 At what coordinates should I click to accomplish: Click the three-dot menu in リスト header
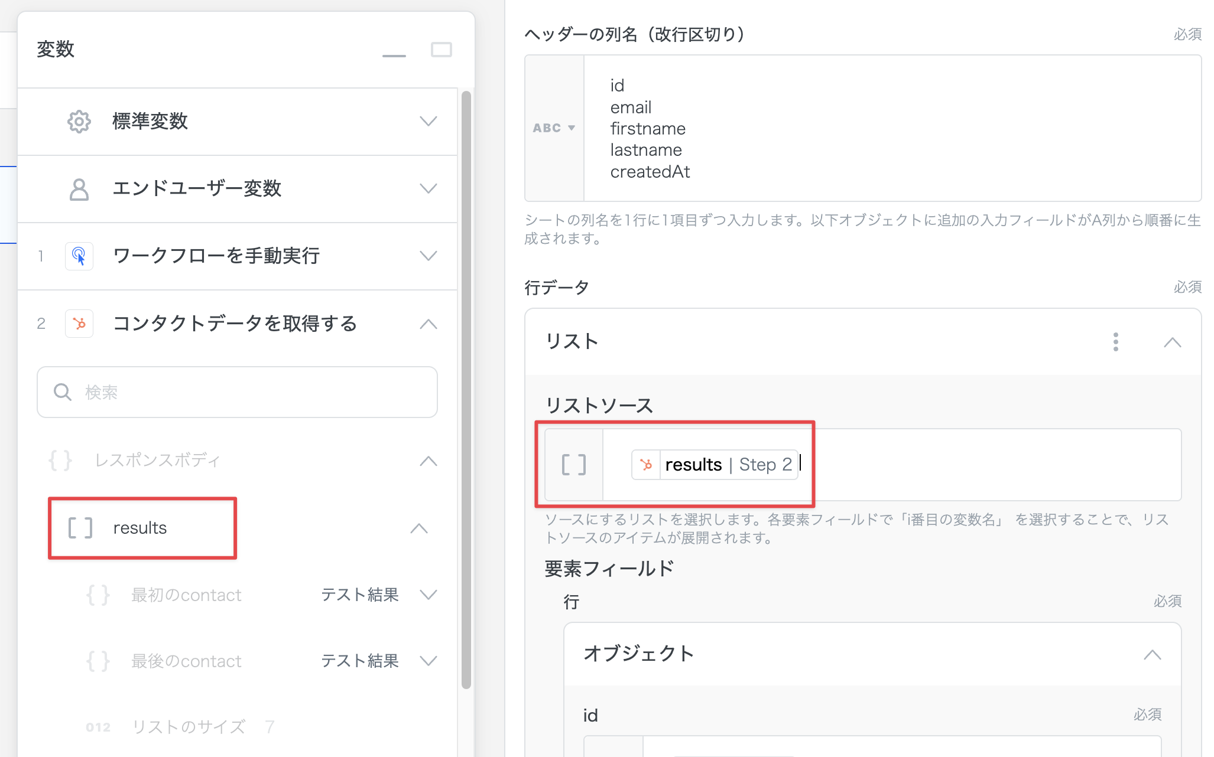(x=1115, y=342)
